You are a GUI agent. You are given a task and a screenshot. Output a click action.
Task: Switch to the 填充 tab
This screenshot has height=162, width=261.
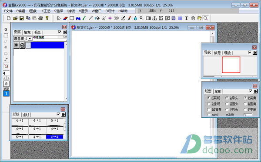[x=27, y=32]
